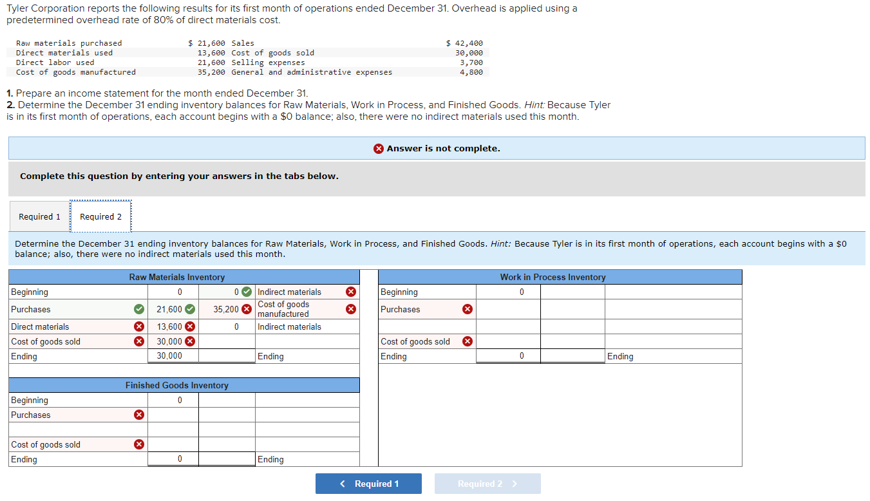Screen dimensions: 870x501
Task: Click "Selling expenses" in the data table
Action: (269, 62)
